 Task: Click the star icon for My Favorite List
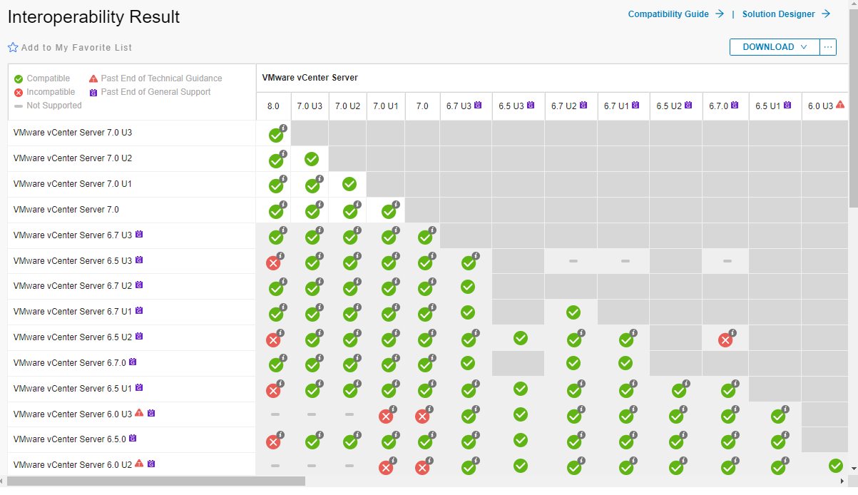tap(13, 48)
